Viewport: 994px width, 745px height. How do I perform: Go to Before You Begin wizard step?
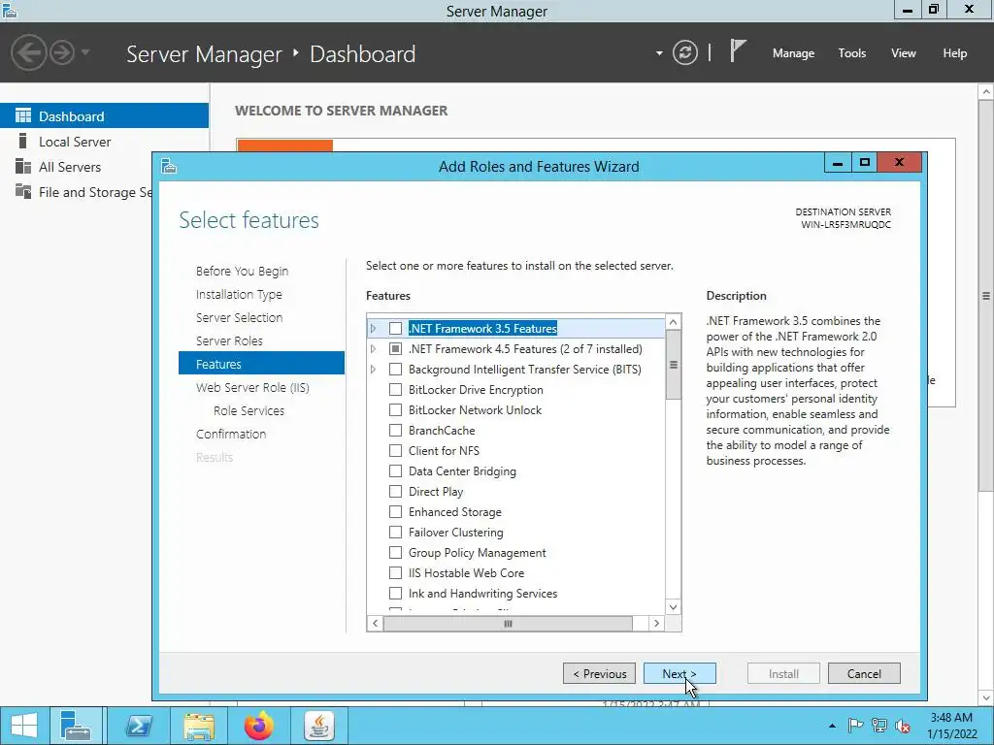point(242,272)
